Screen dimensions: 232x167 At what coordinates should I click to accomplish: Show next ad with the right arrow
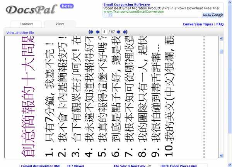110,15
